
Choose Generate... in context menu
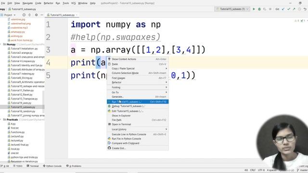138,97
